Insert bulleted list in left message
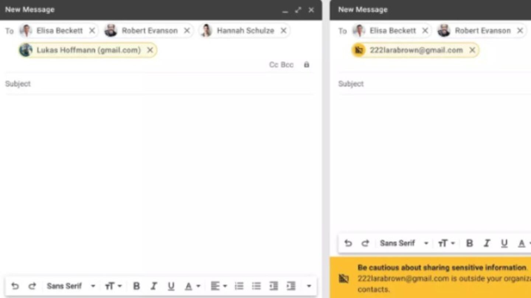Screen dimensions: 531x298 (256, 286)
